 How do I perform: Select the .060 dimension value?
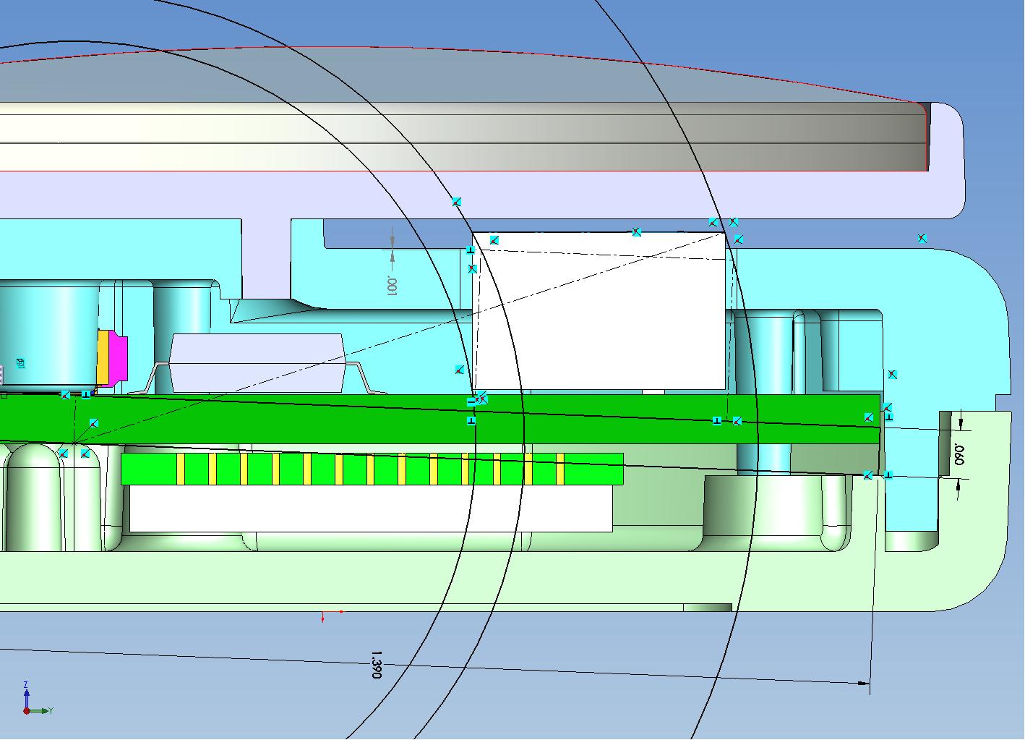[959, 454]
